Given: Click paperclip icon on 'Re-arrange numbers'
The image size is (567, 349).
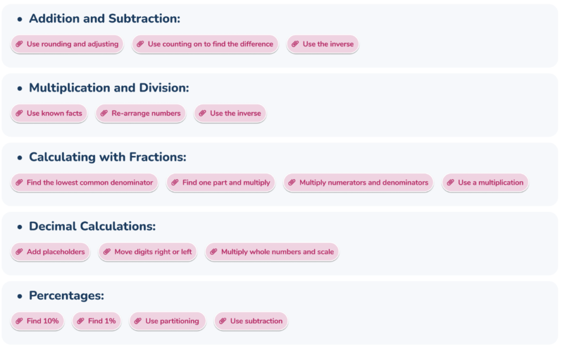Looking at the screenshot, I should pos(104,114).
